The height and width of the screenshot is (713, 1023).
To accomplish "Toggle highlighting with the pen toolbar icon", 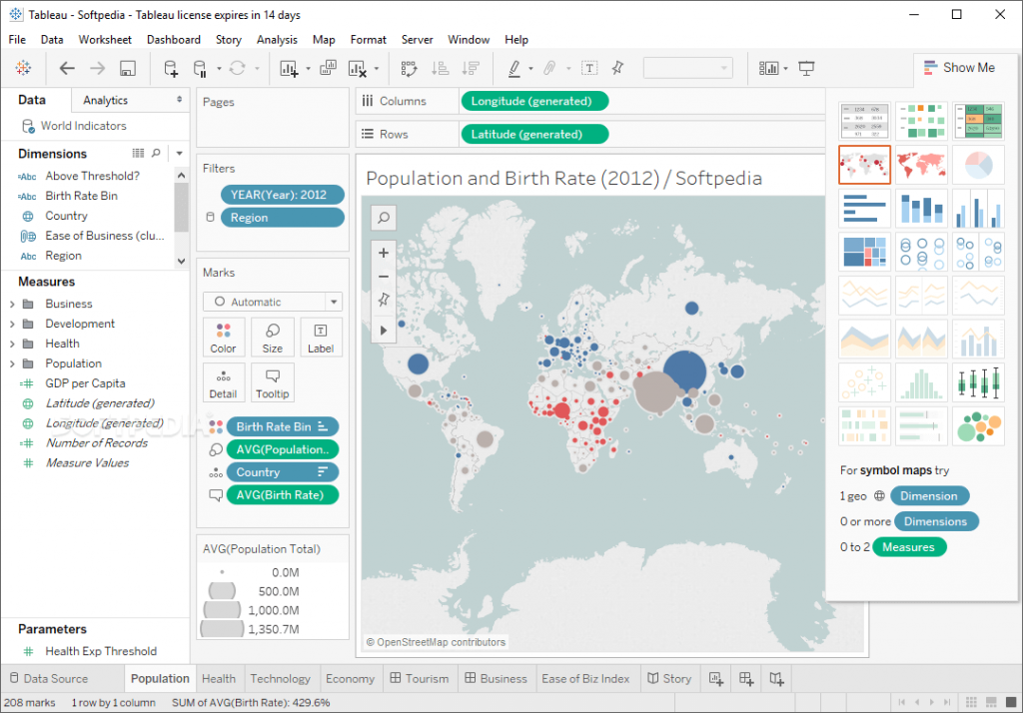I will (x=515, y=68).
